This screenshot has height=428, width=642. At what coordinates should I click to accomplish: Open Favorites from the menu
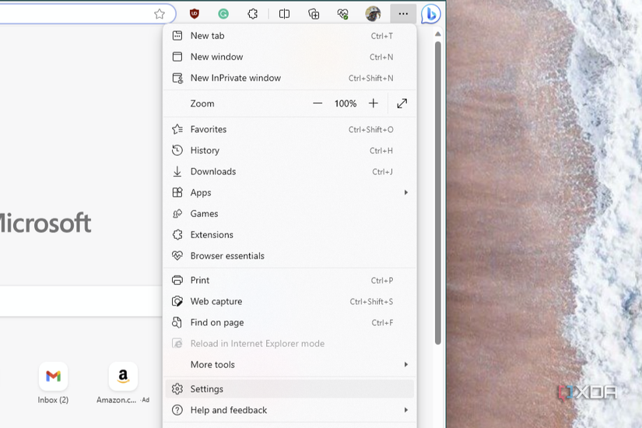click(290, 129)
